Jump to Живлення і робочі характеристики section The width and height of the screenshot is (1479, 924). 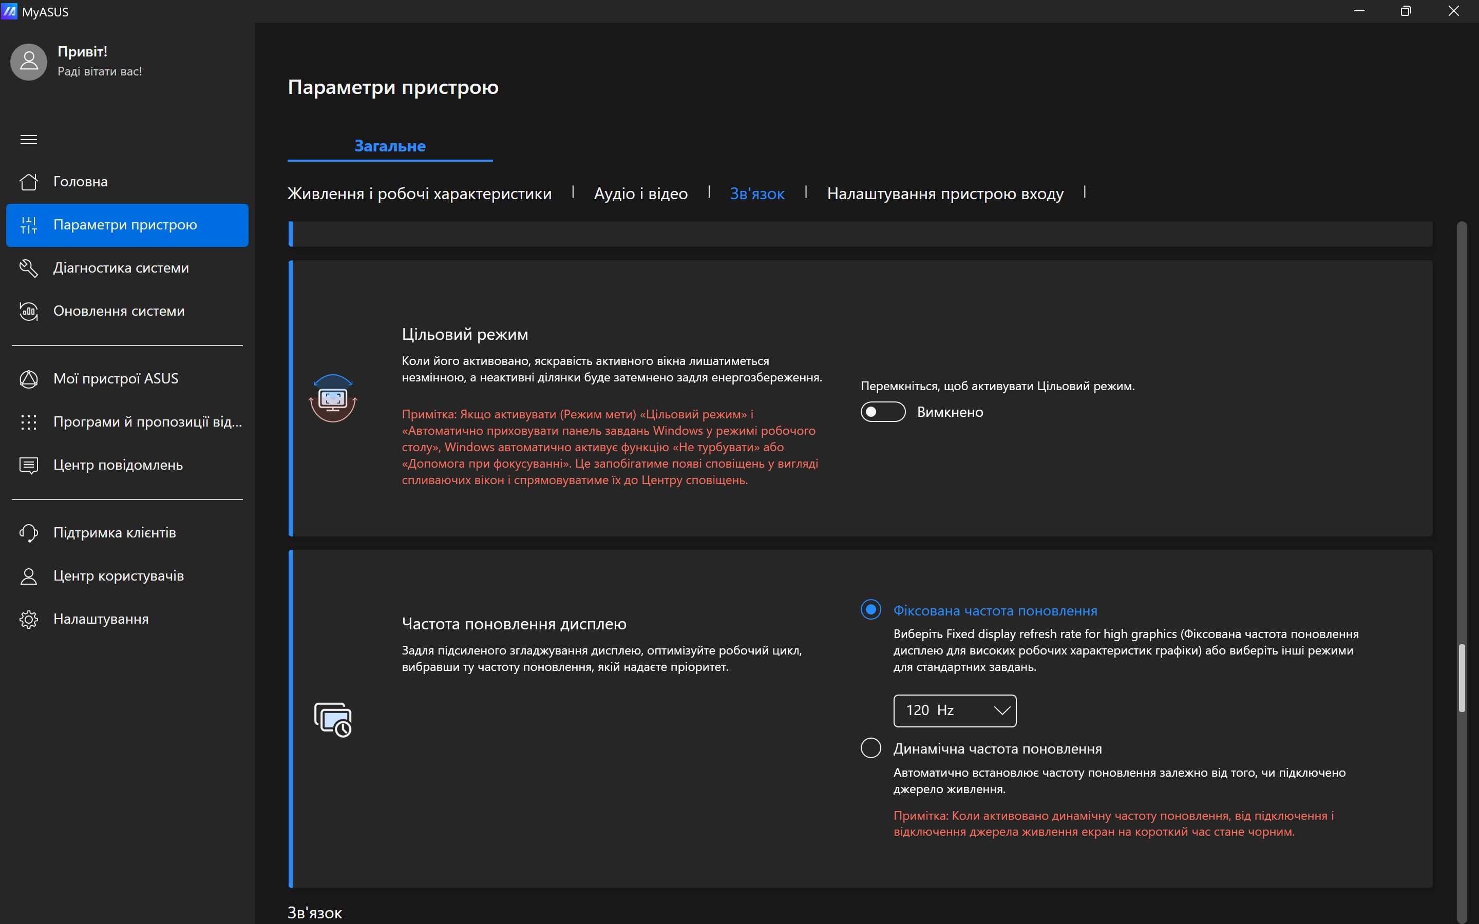419,194
